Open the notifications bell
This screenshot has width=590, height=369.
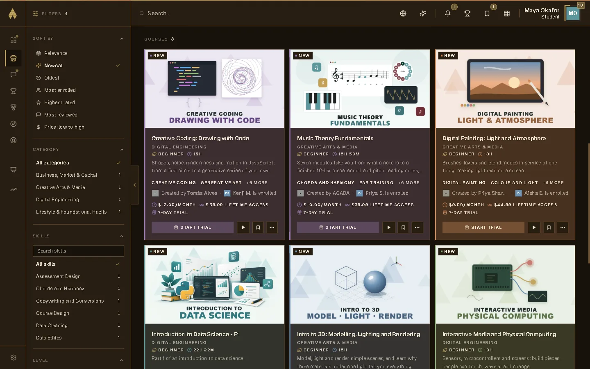[448, 14]
